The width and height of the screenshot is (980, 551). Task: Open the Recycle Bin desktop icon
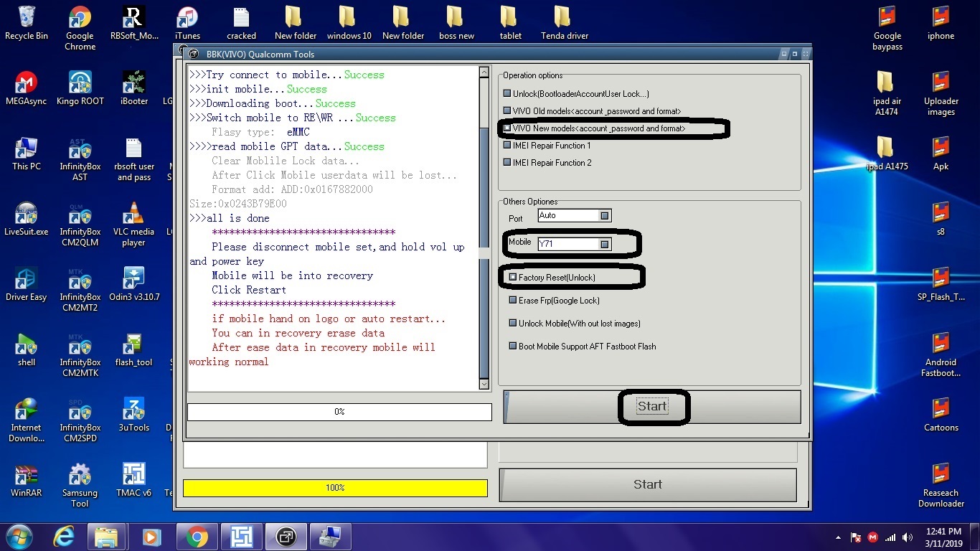tap(27, 23)
